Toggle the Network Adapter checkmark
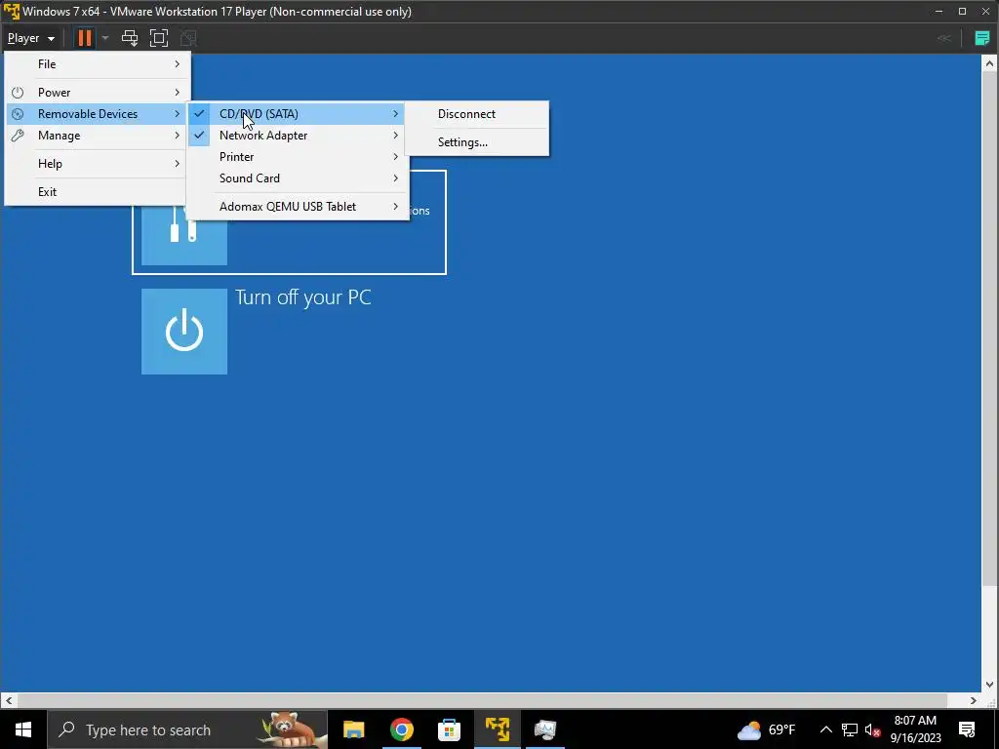Image resolution: width=999 pixels, height=749 pixels. (x=199, y=135)
